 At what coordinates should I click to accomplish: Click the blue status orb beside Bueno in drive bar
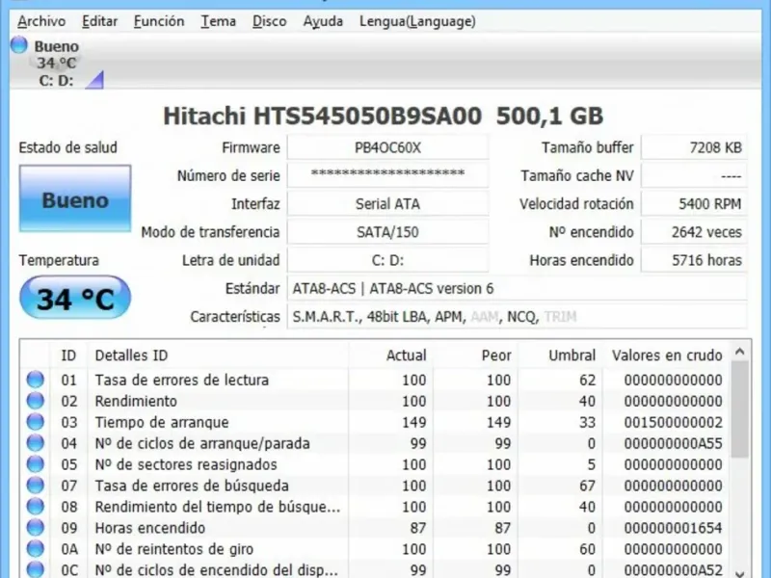(19, 45)
